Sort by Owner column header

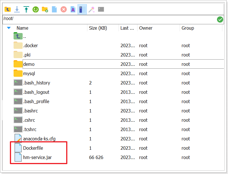point(146,28)
